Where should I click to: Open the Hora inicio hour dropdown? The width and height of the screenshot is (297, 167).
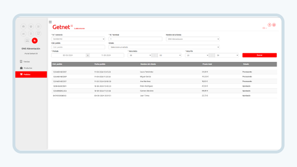point(140,55)
